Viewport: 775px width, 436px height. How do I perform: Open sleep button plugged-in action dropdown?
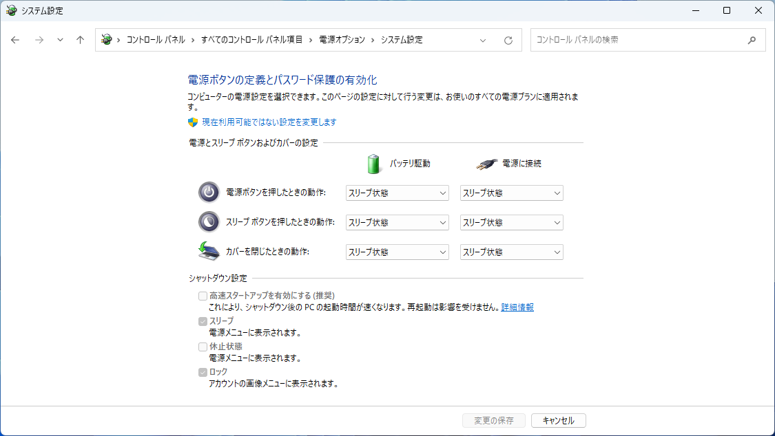511,223
